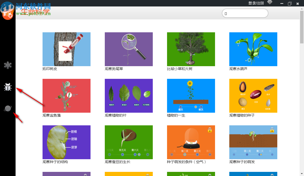The image size is (304, 176).
Task: Click the diamond VIP icon in title bar
Action: coord(270,3)
